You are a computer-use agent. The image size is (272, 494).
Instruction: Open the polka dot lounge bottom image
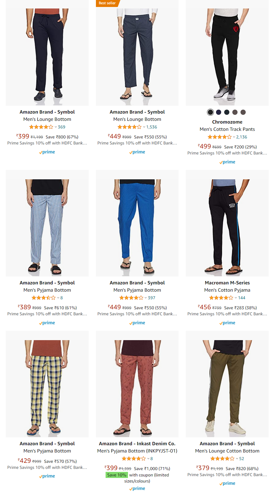tap(137, 53)
